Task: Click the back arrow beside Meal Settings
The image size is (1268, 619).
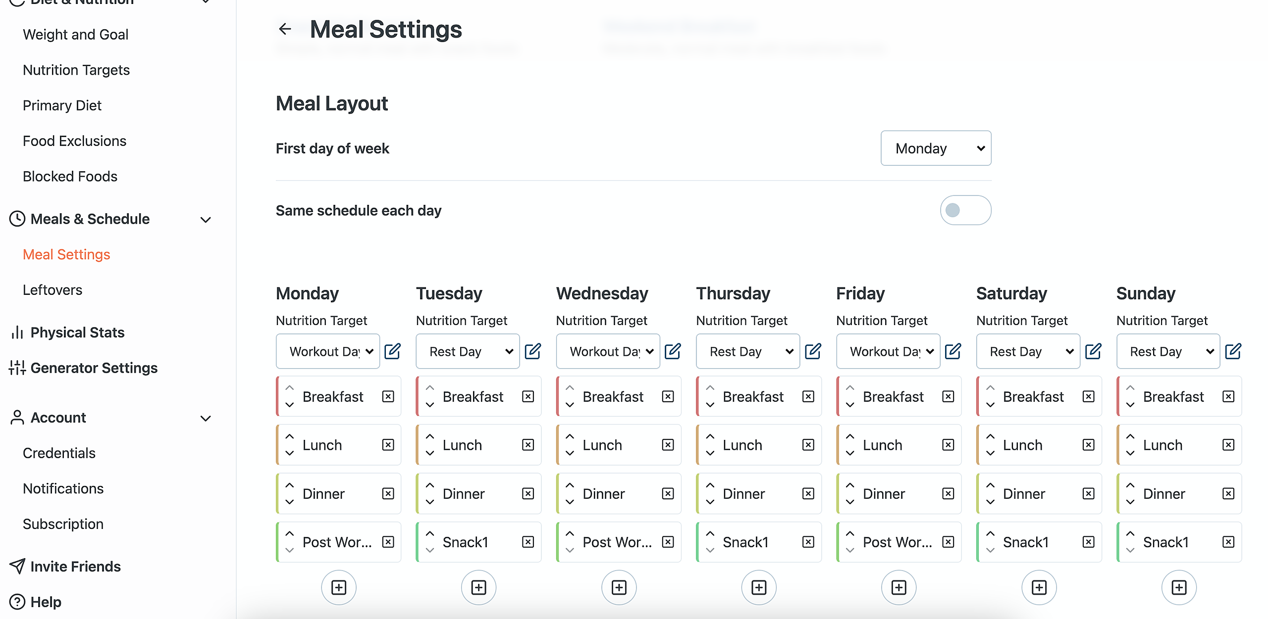Action: tap(285, 29)
